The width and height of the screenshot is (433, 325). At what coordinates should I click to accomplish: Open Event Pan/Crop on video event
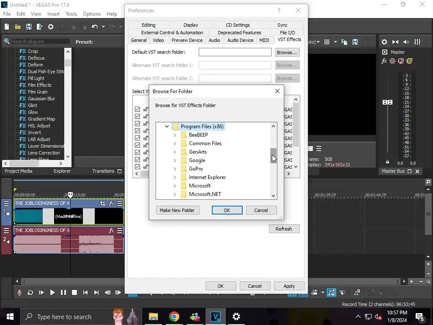pyautogui.click(x=102, y=204)
